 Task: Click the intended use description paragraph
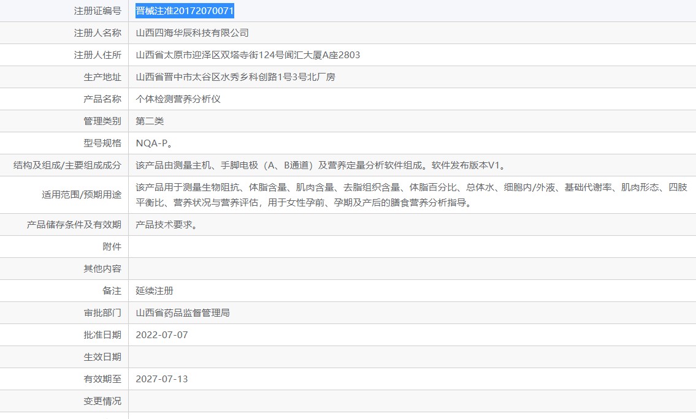coord(411,195)
